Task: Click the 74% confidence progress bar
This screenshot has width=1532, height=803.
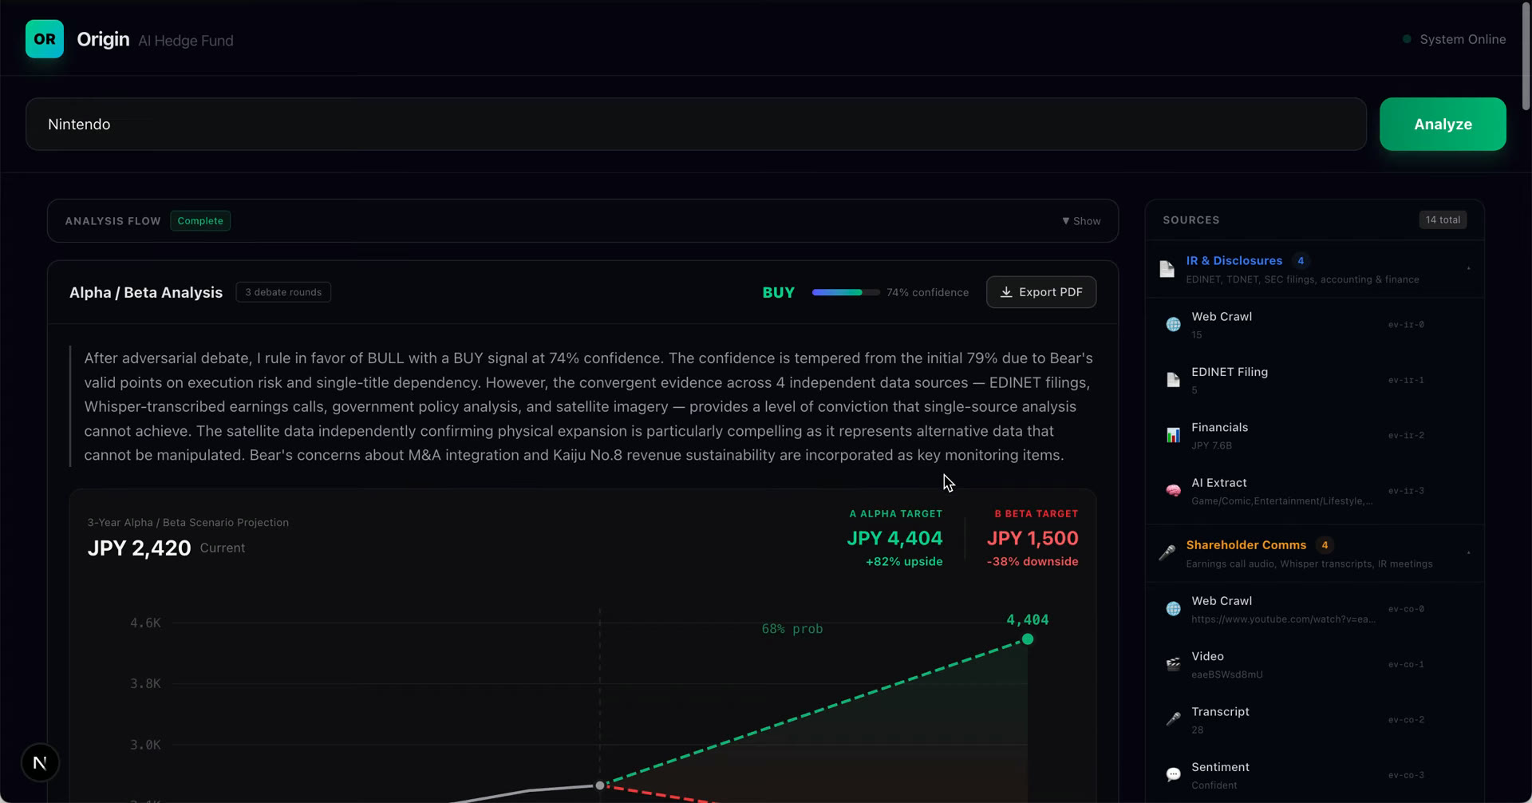Action: tap(846, 292)
